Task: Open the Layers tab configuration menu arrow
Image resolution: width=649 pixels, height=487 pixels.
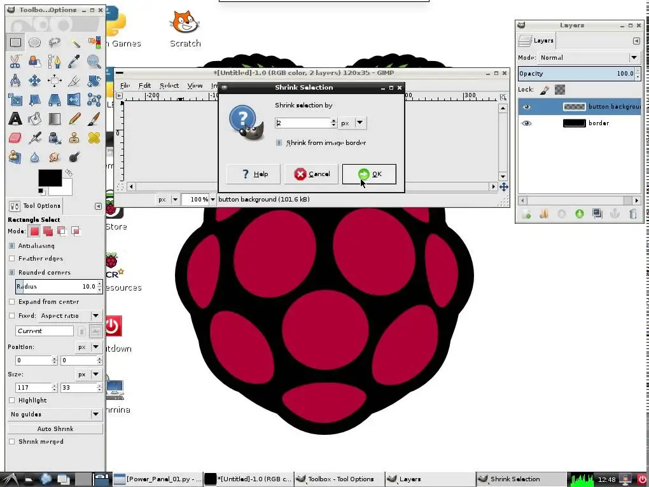Action: pos(636,41)
